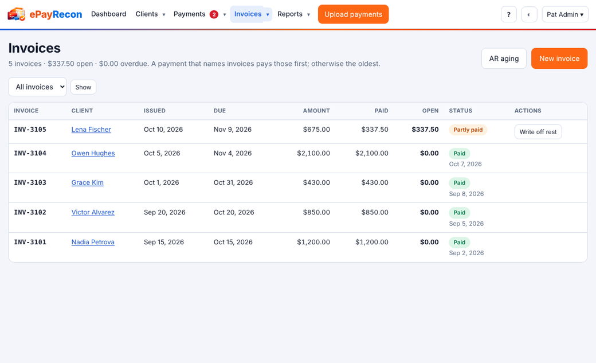The width and height of the screenshot is (596, 363).
Task: Click the red Payments notification badge
Action: coord(214,14)
